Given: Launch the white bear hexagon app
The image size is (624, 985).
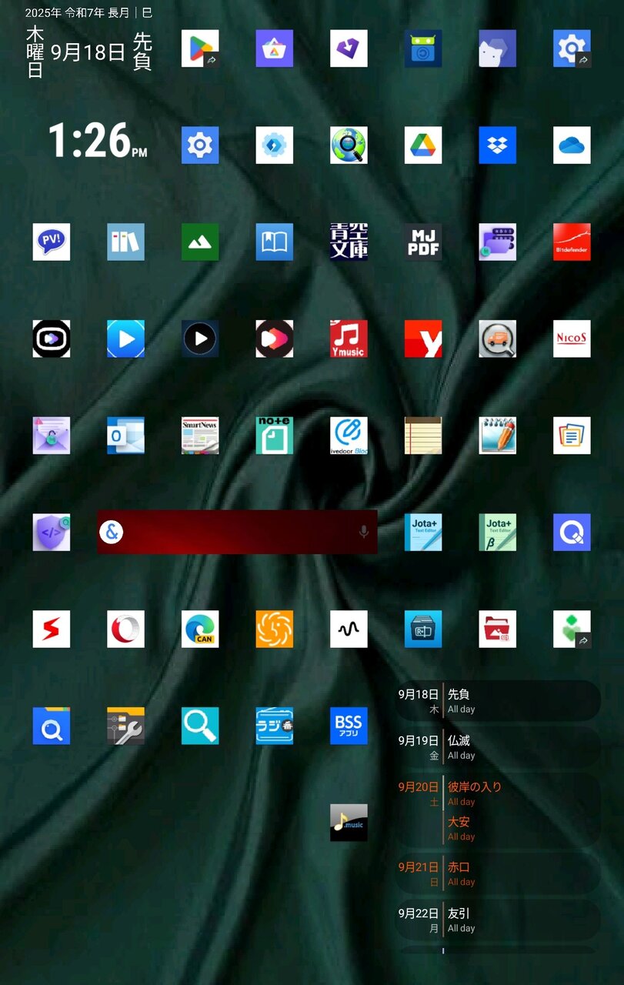Looking at the screenshot, I should [x=498, y=48].
